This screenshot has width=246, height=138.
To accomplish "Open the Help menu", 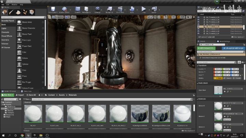I will point(21,5).
